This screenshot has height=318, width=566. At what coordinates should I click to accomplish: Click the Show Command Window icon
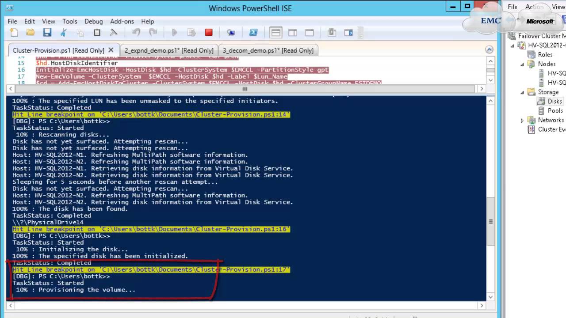(332, 33)
